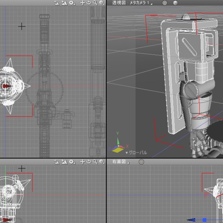
Task: Select the magnifier zoom tool in bottom-left viewport
Action: click(x=95, y=162)
